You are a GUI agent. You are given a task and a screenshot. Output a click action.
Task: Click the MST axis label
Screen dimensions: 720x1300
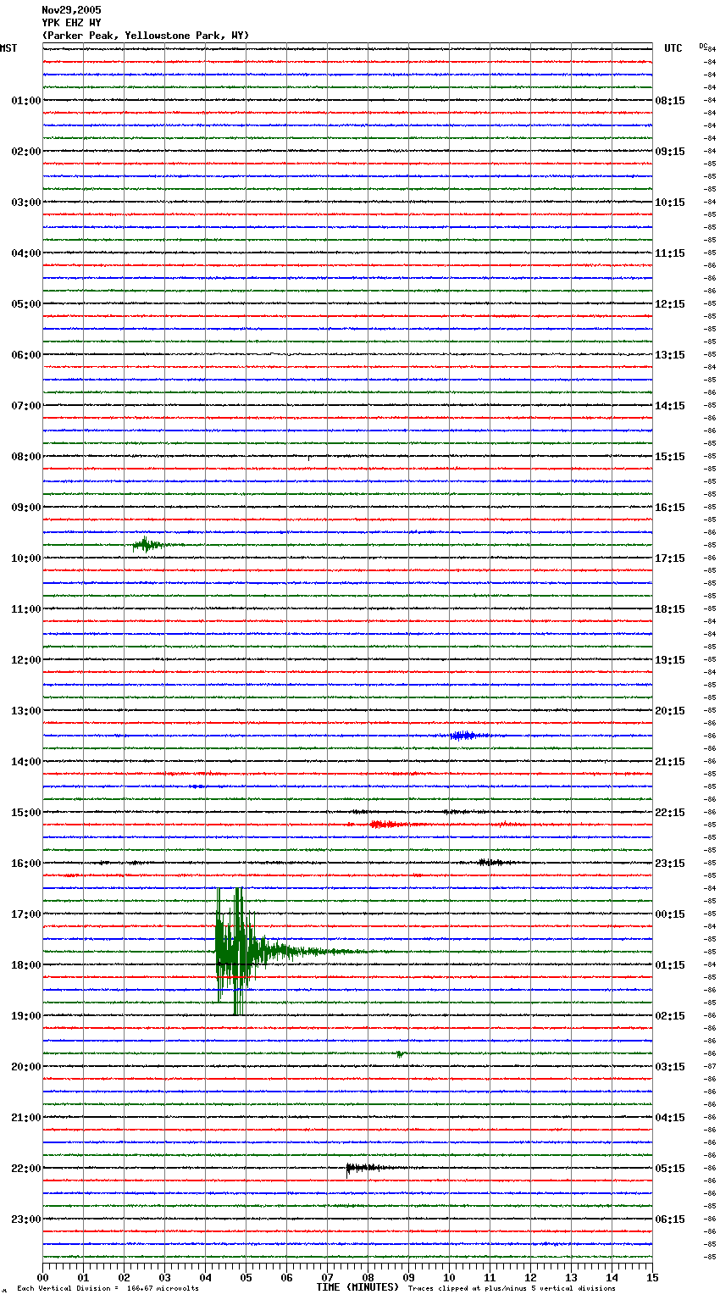tap(8, 48)
